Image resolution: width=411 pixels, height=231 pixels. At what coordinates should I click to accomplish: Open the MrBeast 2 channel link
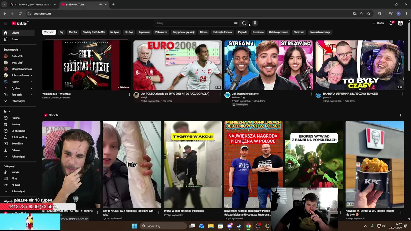pos(237,98)
